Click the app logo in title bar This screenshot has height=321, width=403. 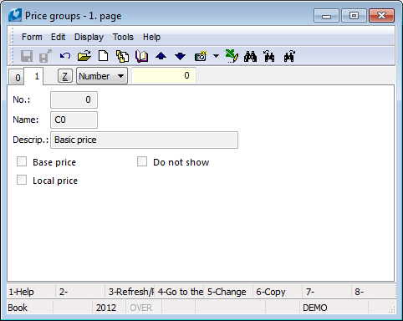point(15,15)
